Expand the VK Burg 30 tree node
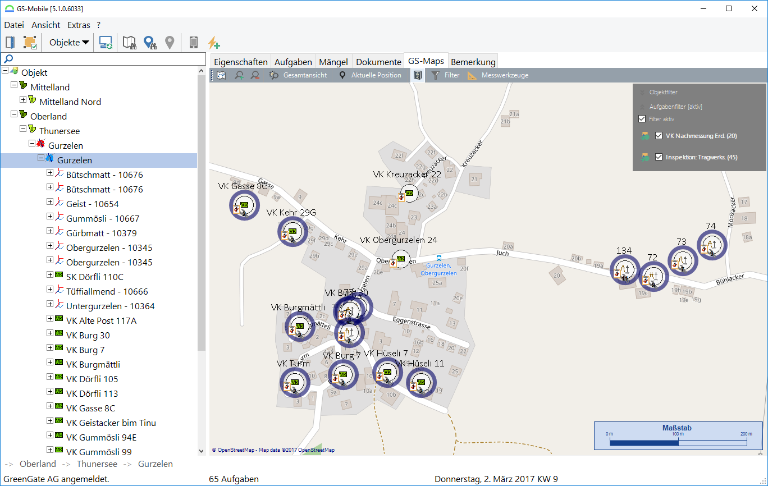This screenshot has width=768, height=486. tap(50, 333)
